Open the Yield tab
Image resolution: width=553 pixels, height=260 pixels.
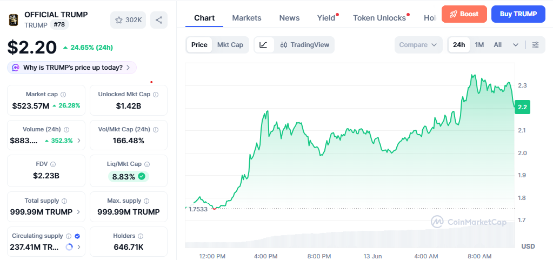[x=326, y=18]
